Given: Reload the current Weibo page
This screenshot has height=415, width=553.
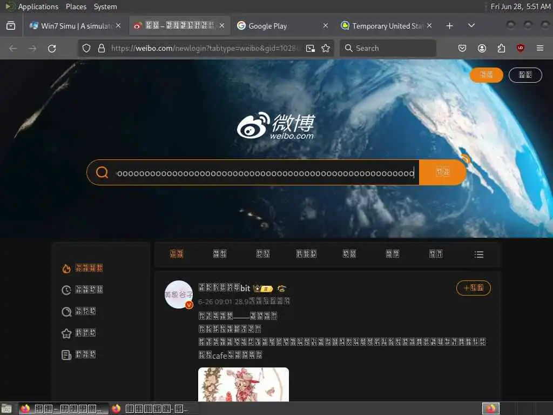Looking at the screenshot, I should [x=52, y=48].
